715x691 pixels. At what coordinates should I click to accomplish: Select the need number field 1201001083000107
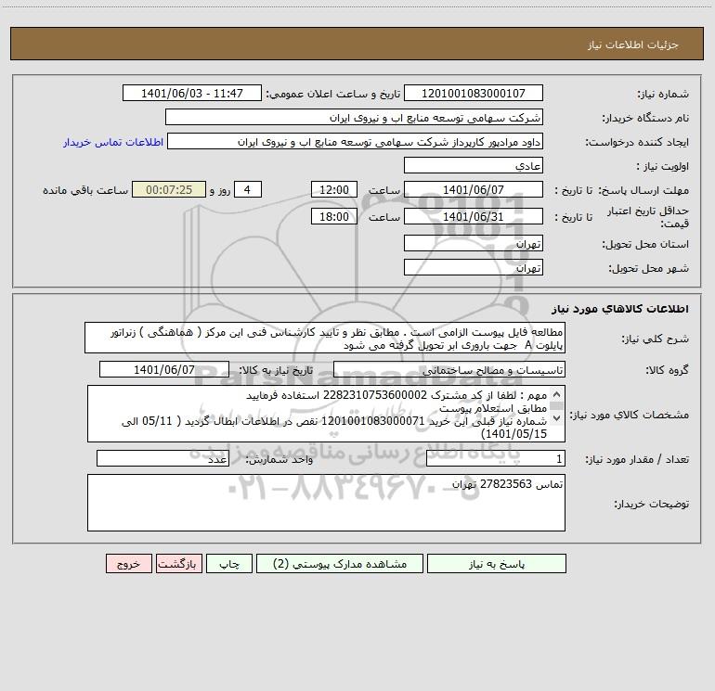pyautogui.click(x=474, y=93)
